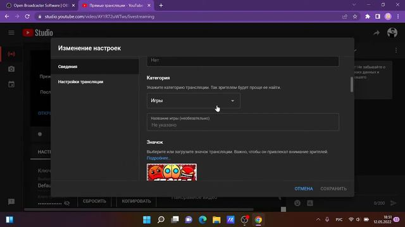
Task: Click the browser address bar URL
Action: (x=99, y=16)
